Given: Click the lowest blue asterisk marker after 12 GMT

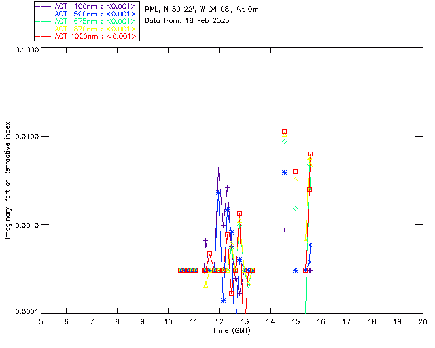Looking at the screenshot, I should click(224, 301).
